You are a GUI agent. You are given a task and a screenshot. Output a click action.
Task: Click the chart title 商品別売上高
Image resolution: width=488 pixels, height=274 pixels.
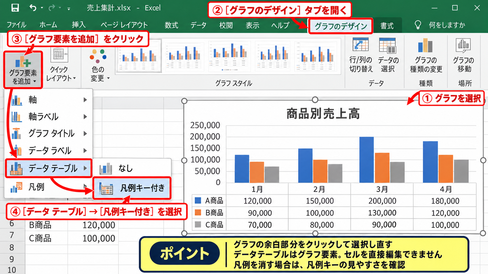pyautogui.click(x=323, y=113)
